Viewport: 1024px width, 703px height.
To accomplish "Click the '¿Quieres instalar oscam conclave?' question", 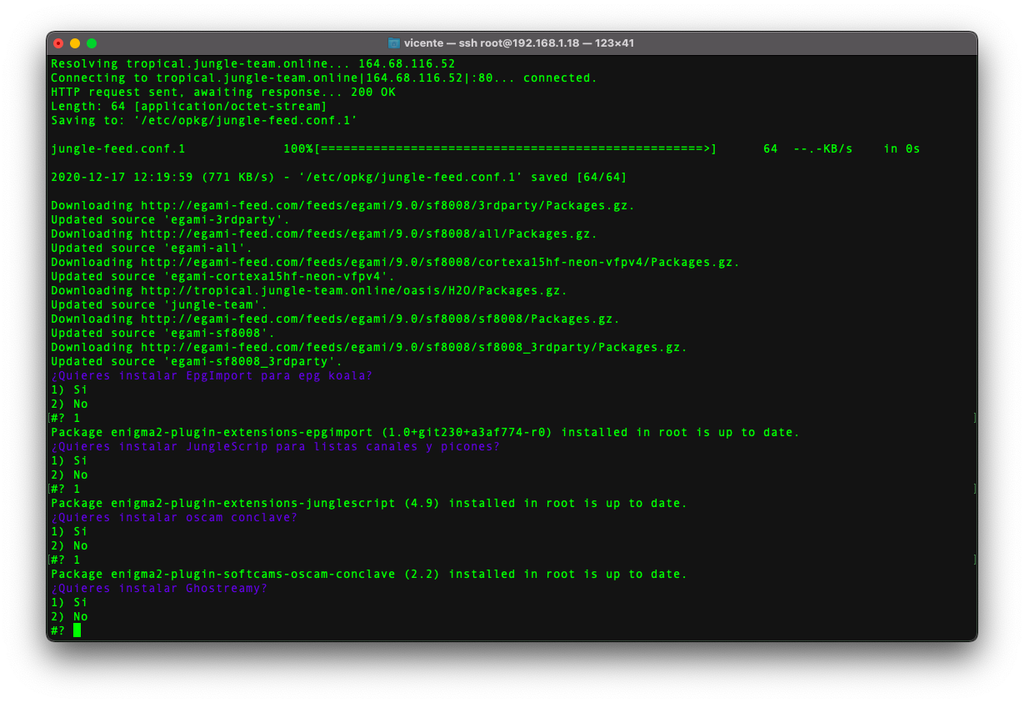I will [174, 518].
